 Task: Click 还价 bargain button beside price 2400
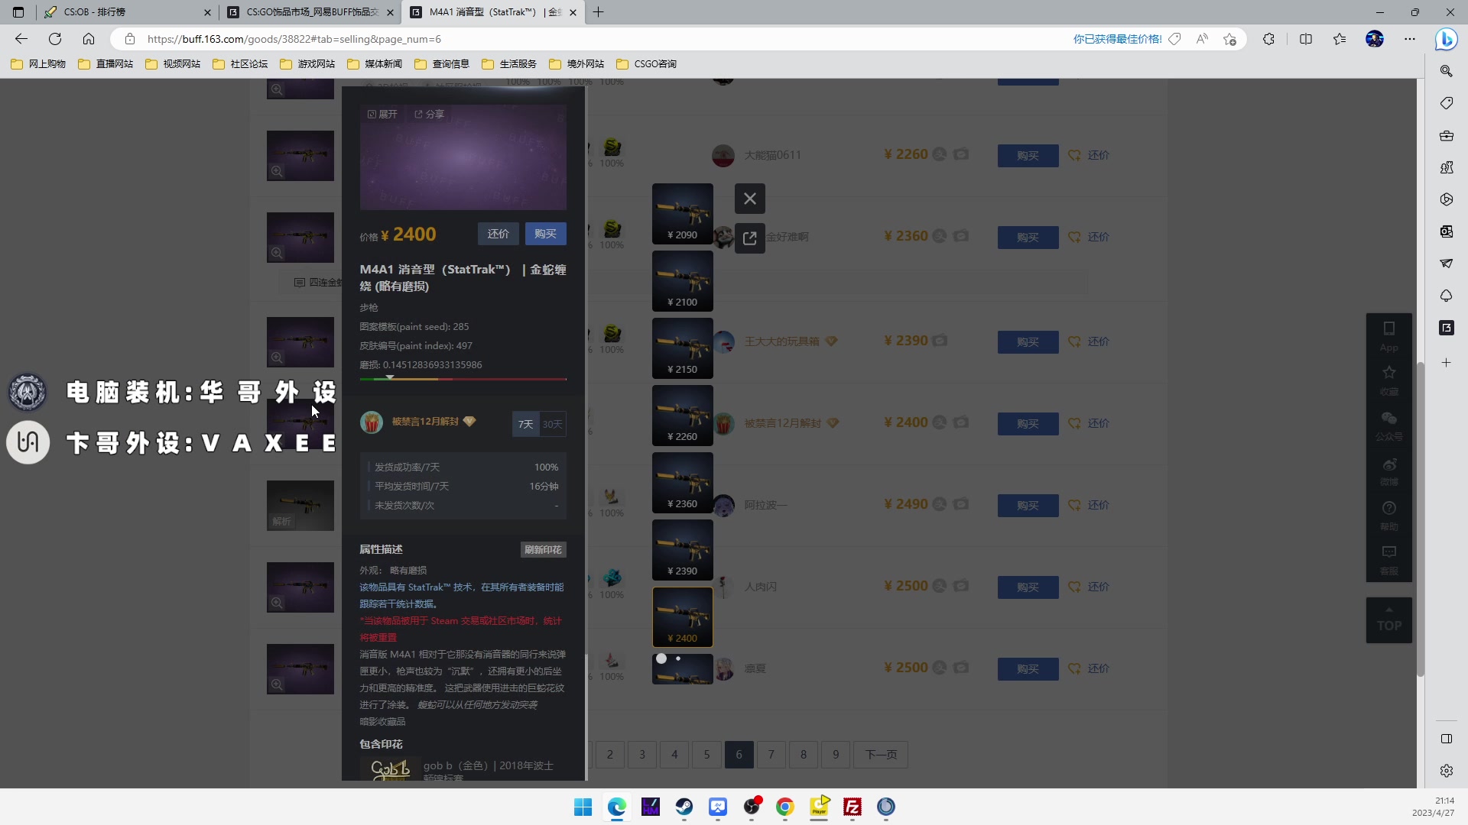[x=499, y=234]
